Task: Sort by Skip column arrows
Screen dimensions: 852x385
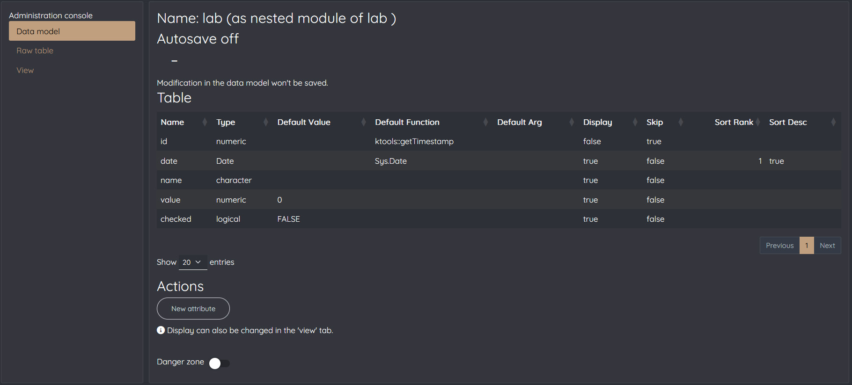Action: click(x=681, y=122)
